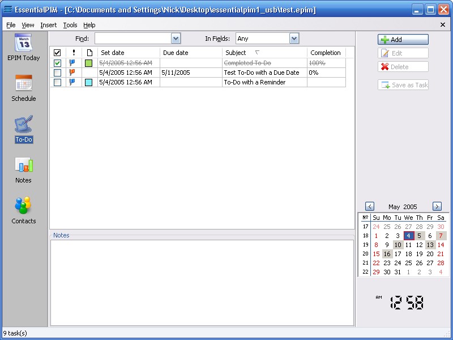
Task: Click the Delete button
Action: 403,67
